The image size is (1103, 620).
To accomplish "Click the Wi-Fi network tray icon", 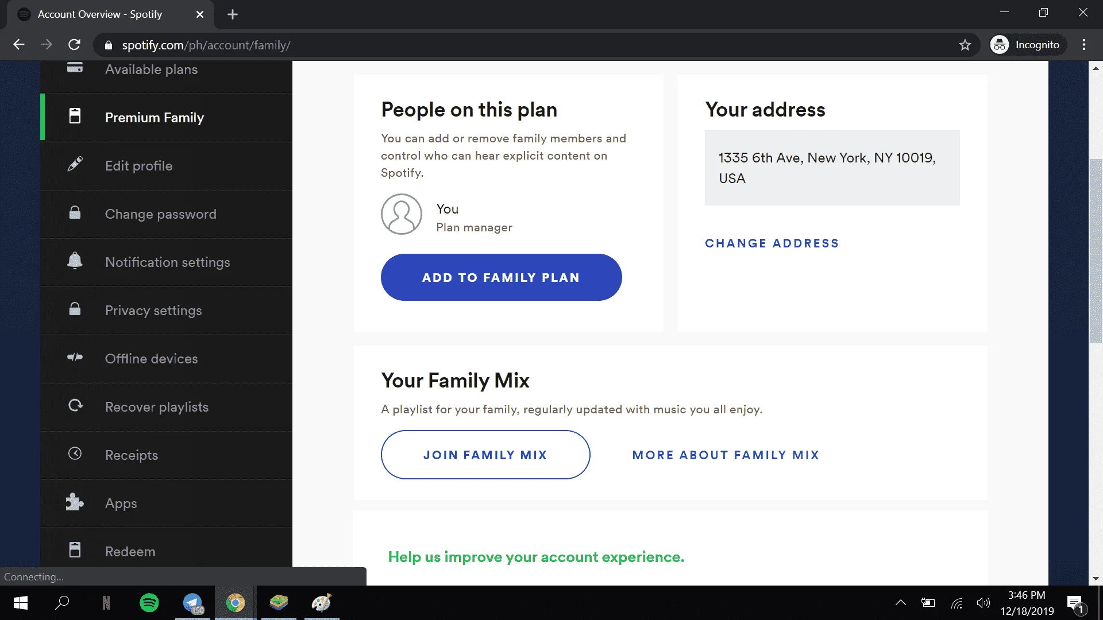I will [x=957, y=603].
